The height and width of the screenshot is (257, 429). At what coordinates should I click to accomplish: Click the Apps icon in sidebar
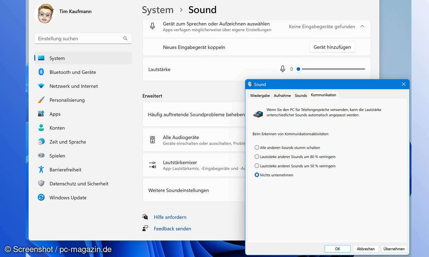click(x=41, y=114)
